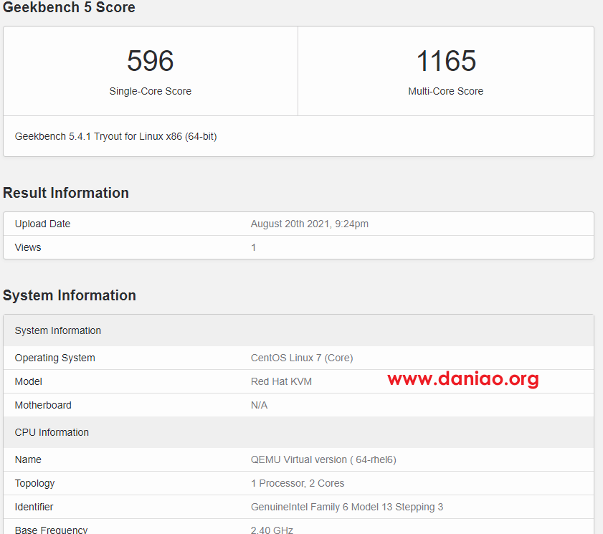Select the 'CentOS Linux 7 (Core)' value
This screenshot has height=534, width=603.
[x=302, y=358]
